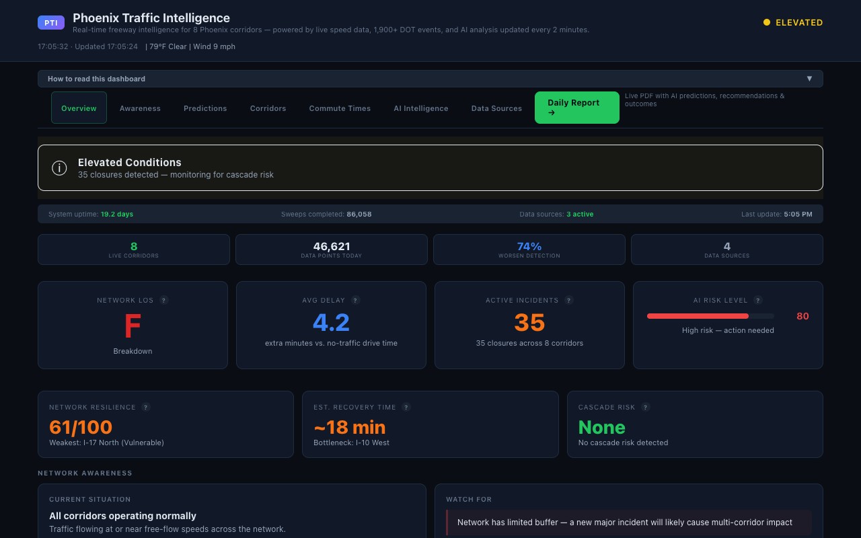The height and width of the screenshot is (538, 861).
Task: Switch to the Commute Times tab
Action: [340, 108]
